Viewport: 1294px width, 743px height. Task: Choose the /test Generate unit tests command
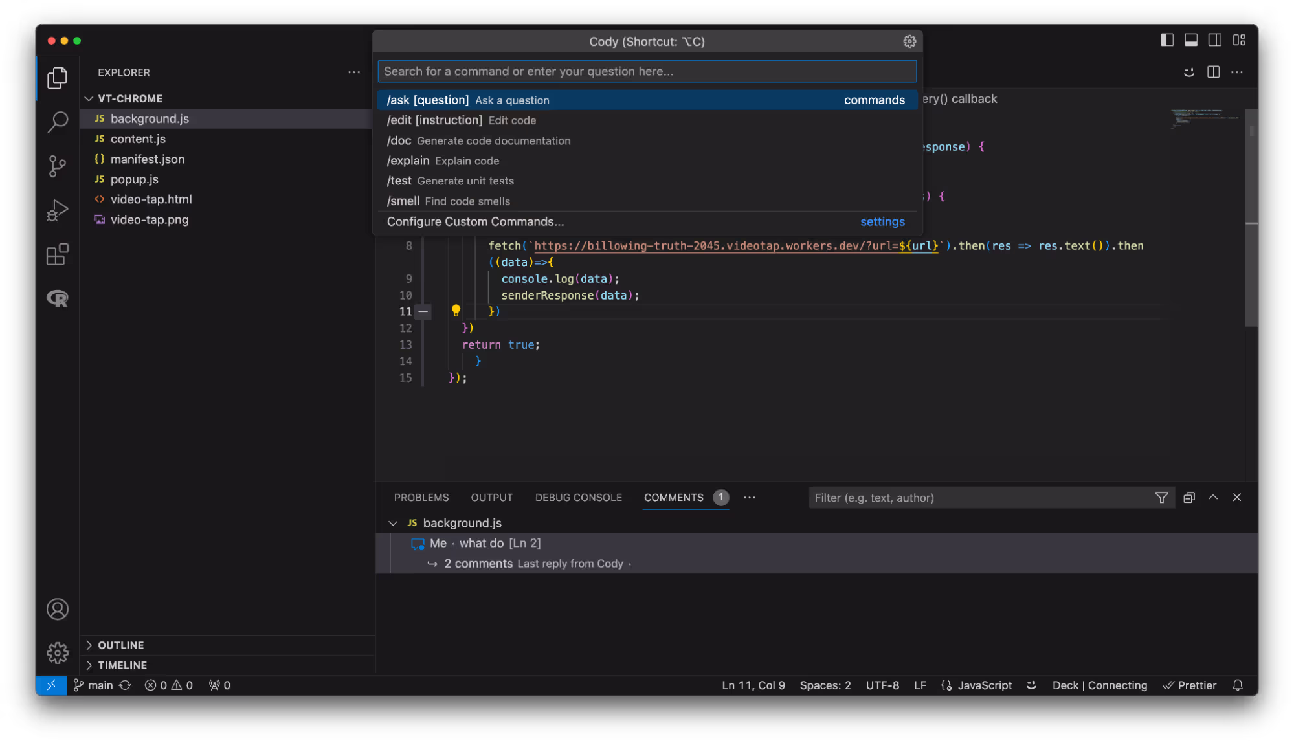(647, 181)
